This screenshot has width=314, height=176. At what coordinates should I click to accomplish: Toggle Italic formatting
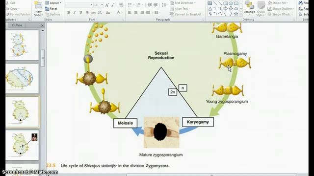pos(75,13)
